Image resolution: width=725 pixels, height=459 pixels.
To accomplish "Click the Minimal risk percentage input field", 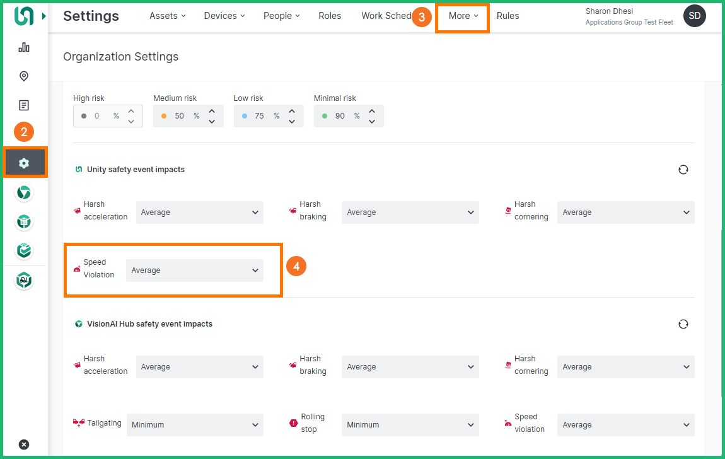I will (x=340, y=116).
